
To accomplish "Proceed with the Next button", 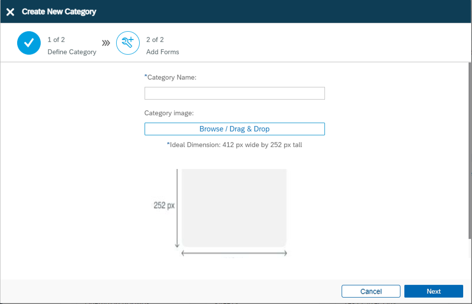I will pyautogui.click(x=433, y=291).
